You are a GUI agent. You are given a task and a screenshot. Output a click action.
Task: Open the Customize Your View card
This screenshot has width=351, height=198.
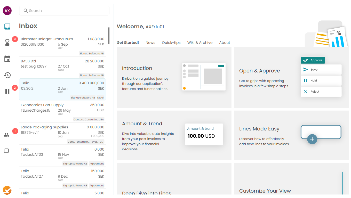pos(291,179)
